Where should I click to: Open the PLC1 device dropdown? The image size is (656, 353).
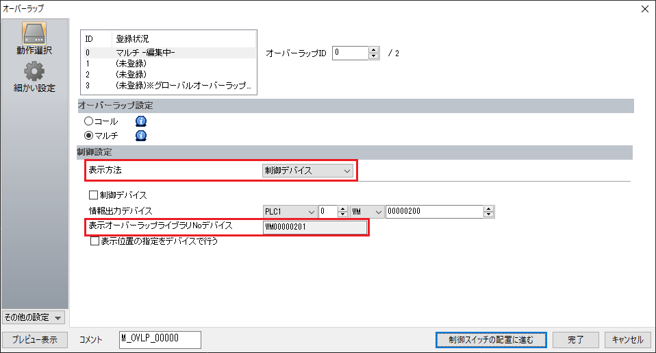click(x=289, y=211)
